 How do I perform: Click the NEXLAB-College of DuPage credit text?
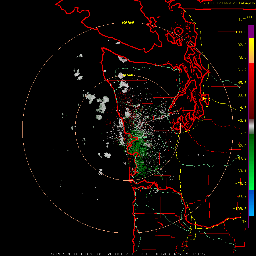click(x=229, y=3)
